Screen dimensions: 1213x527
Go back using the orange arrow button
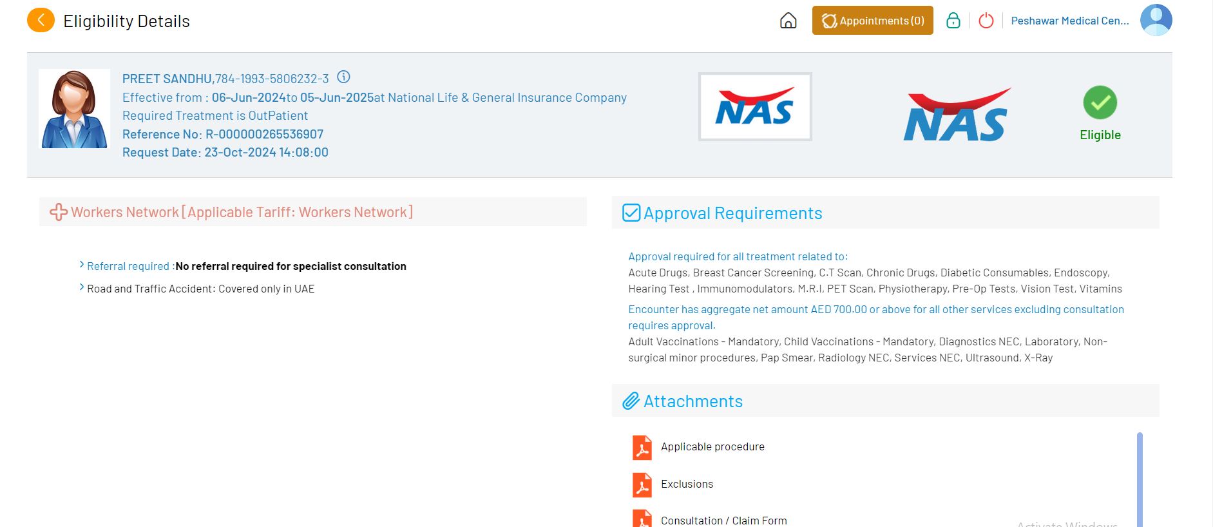pyautogui.click(x=41, y=21)
